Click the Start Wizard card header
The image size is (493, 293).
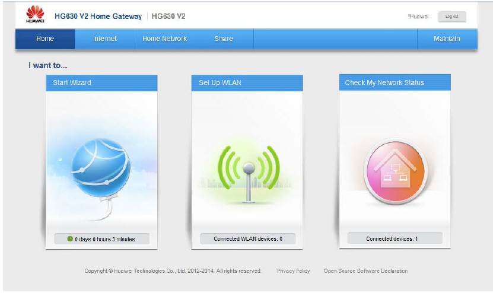tap(101, 82)
